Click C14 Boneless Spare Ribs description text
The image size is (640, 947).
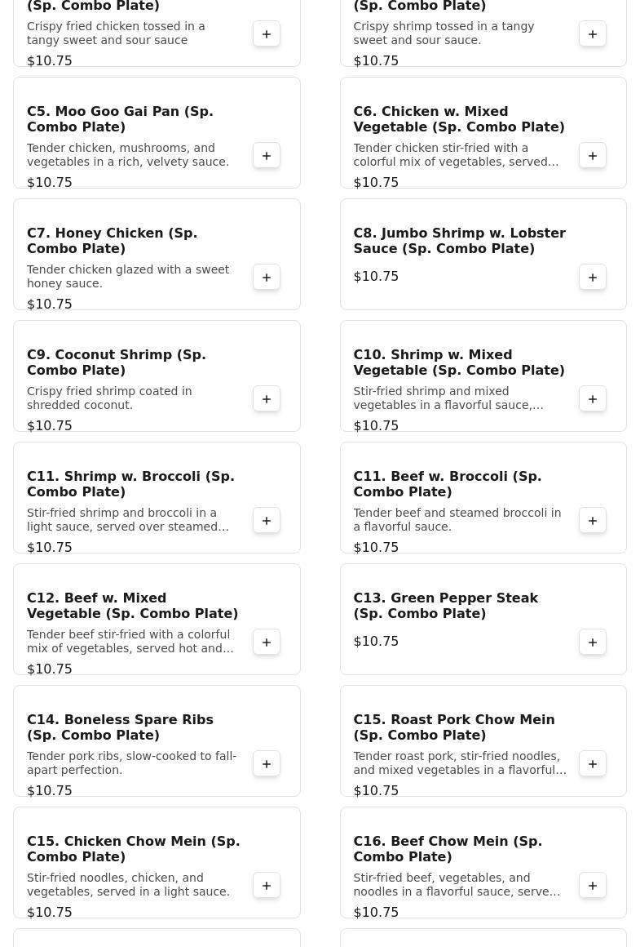pyautogui.click(x=131, y=762)
